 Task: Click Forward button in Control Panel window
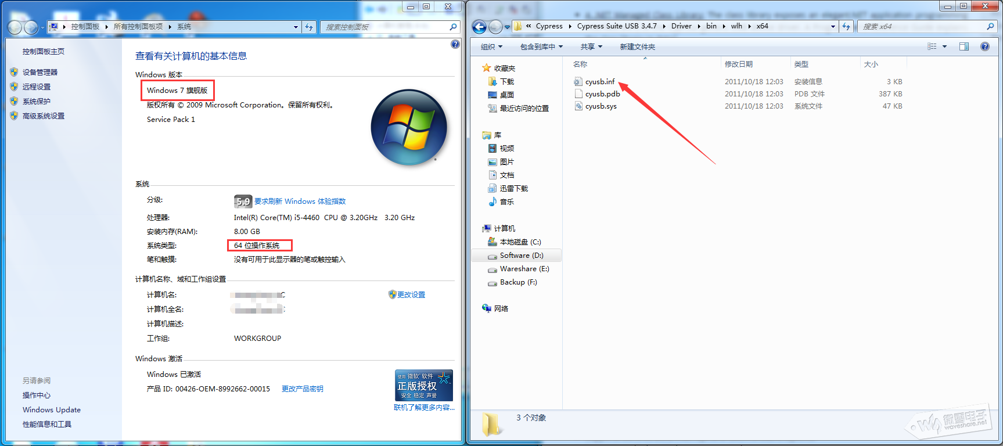(x=31, y=27)
